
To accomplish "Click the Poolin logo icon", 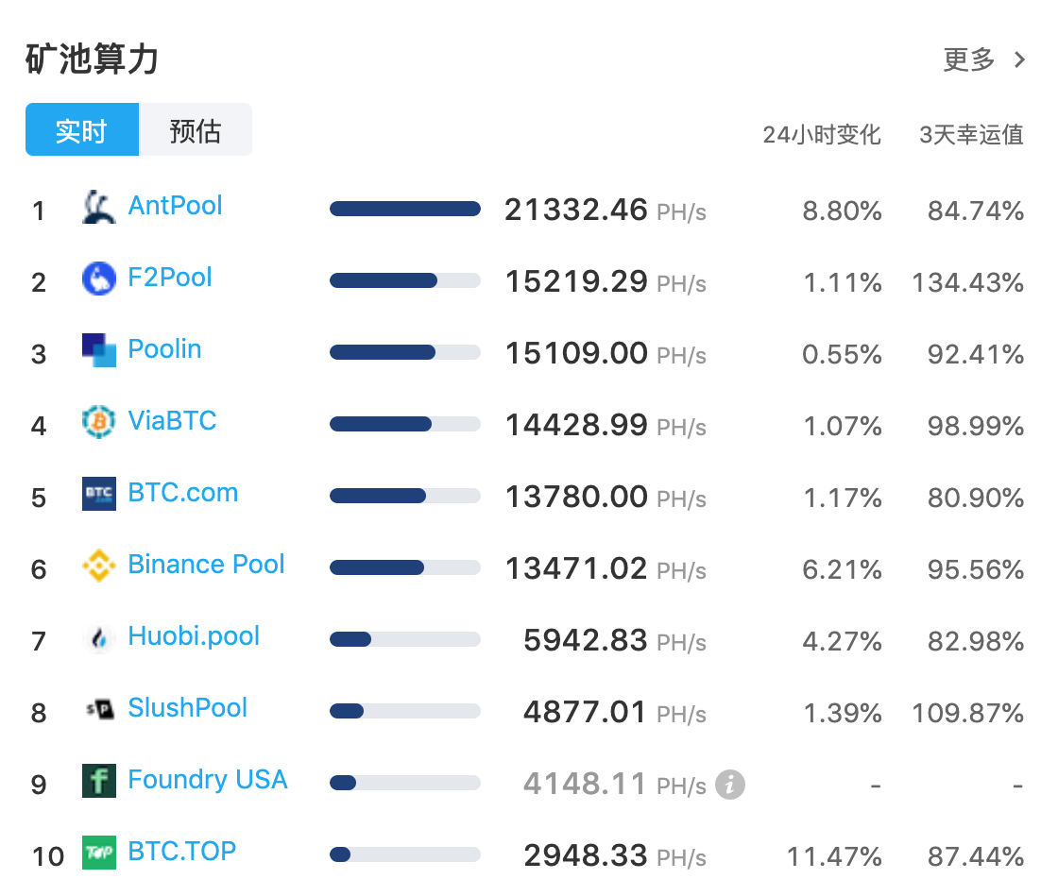I will pyautogui.click(x=98, y=350).
